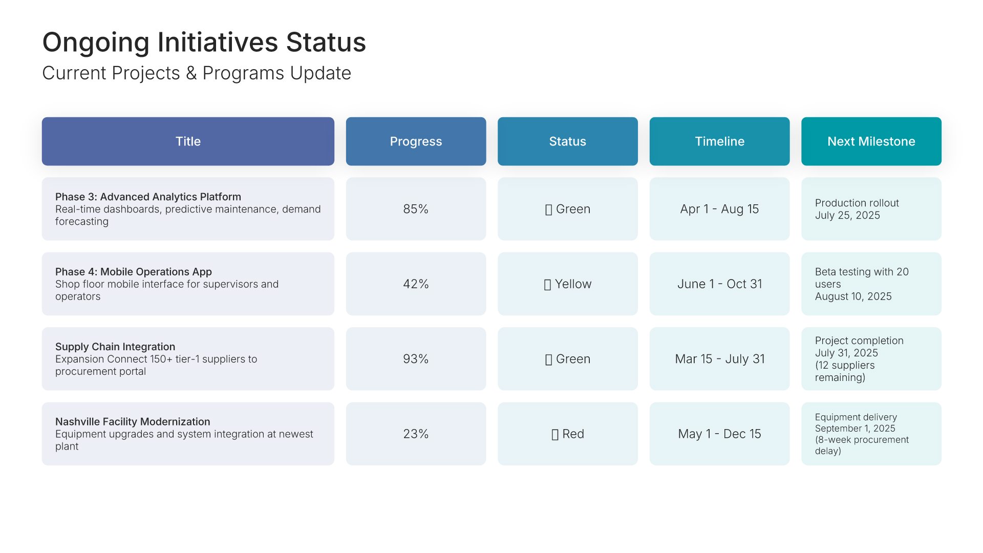This screenshot has height=553, width=983.
Task: Select the Timeline column header
Action: pyautogui.click(x=719, y=141)
